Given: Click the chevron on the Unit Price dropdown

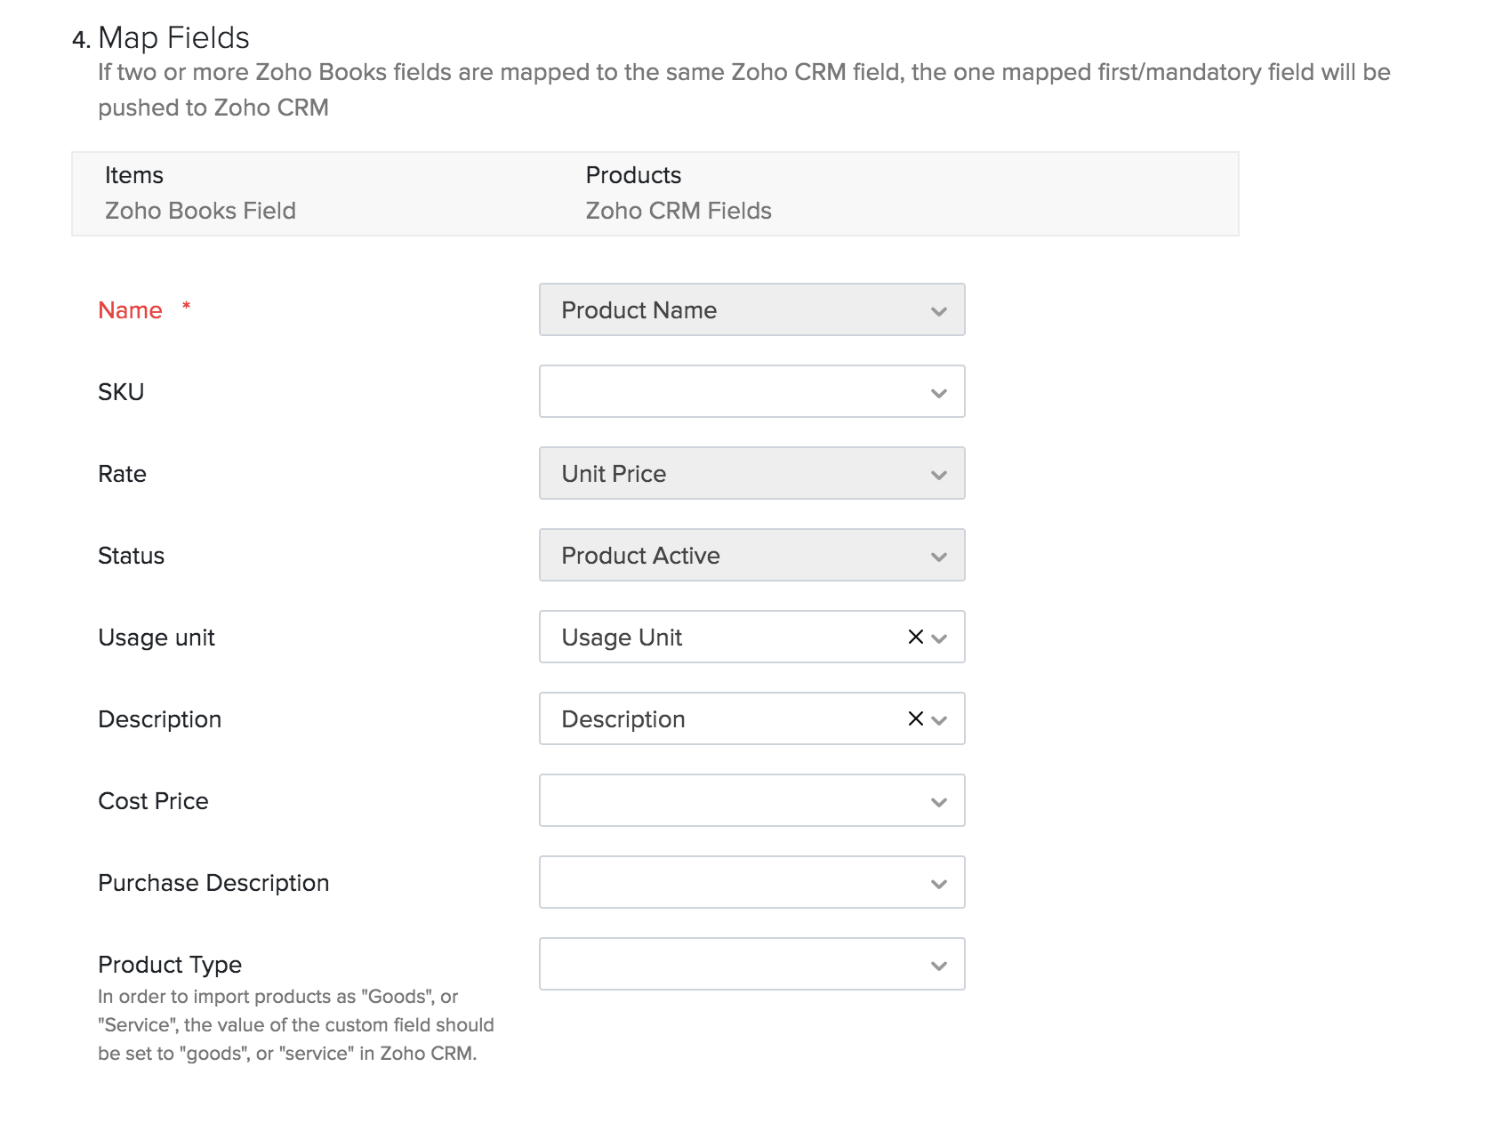Looking at the screenshot, I should (939, 474).
